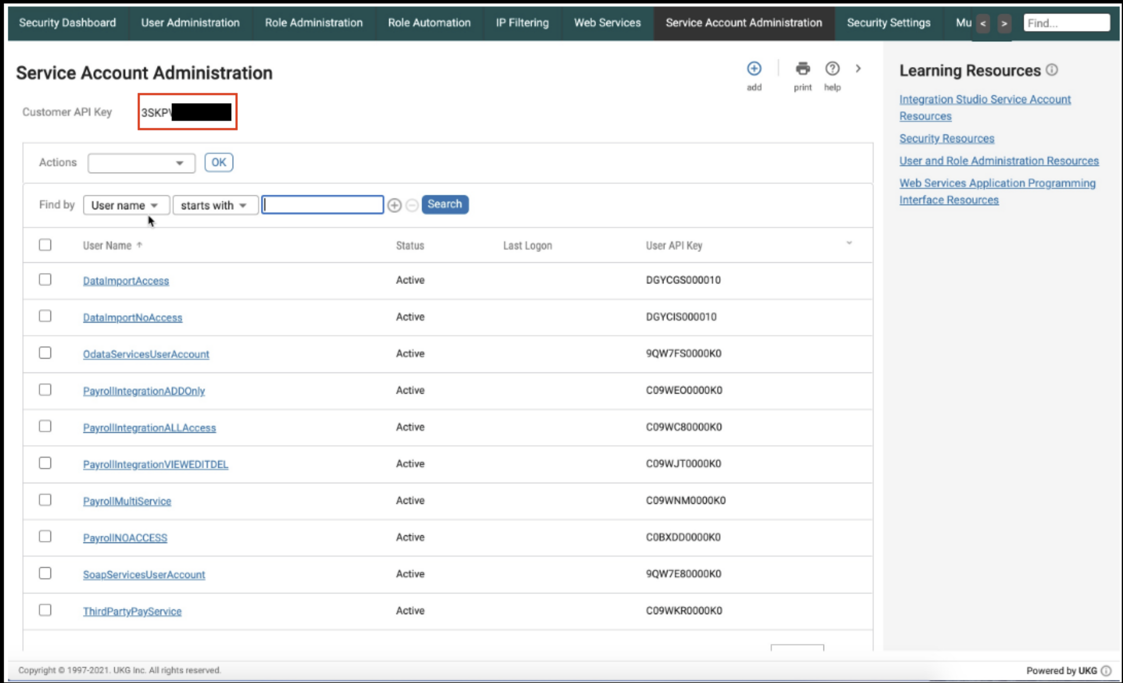Select the checkbox for DataImportAccess
The height and width of the screenshot is (683, 1123).
click(x=45, y=280)
